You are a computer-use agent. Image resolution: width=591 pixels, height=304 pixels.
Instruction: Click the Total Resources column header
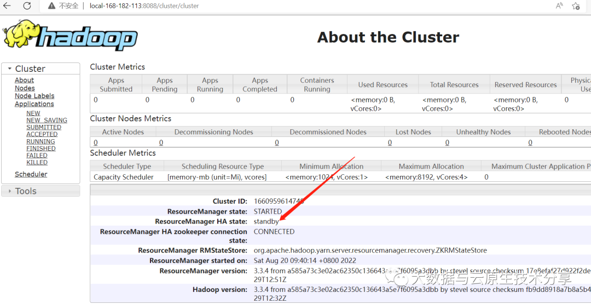(x=454, y=84)
